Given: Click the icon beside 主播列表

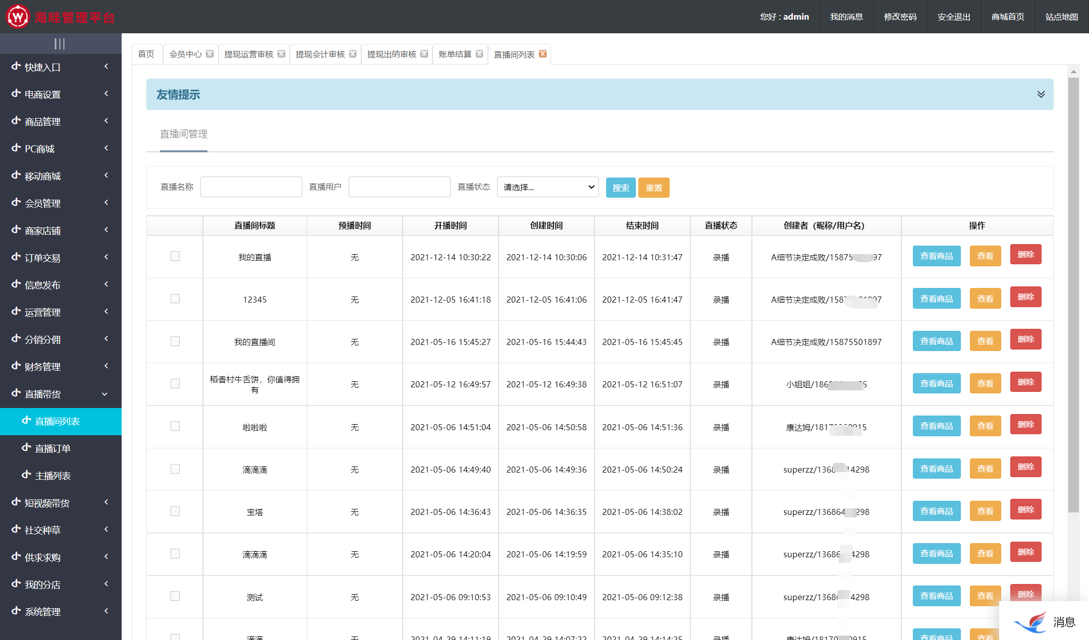Looking at the screenshot, I should point(26,475).
